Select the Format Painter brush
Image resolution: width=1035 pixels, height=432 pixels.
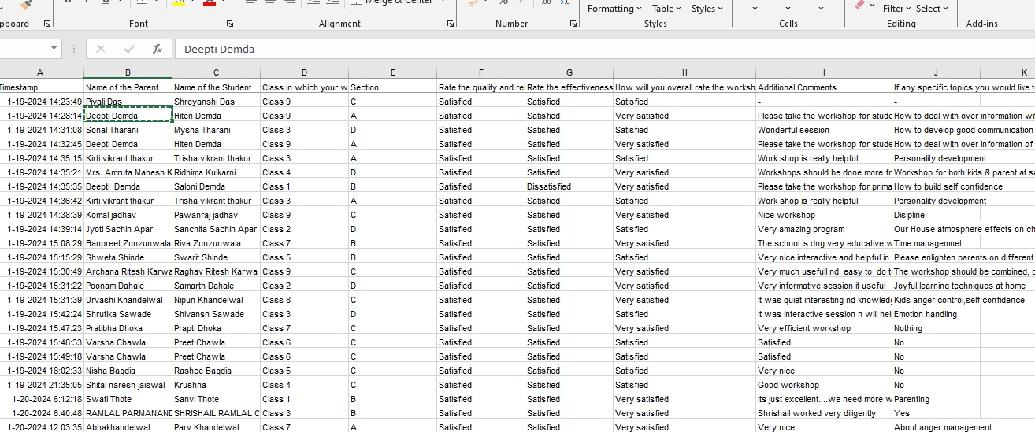[26, 4]
